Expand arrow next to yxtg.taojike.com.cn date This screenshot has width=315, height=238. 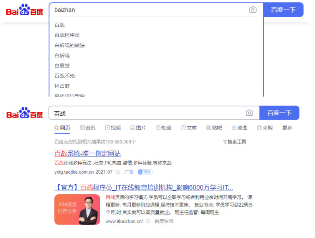118,172
